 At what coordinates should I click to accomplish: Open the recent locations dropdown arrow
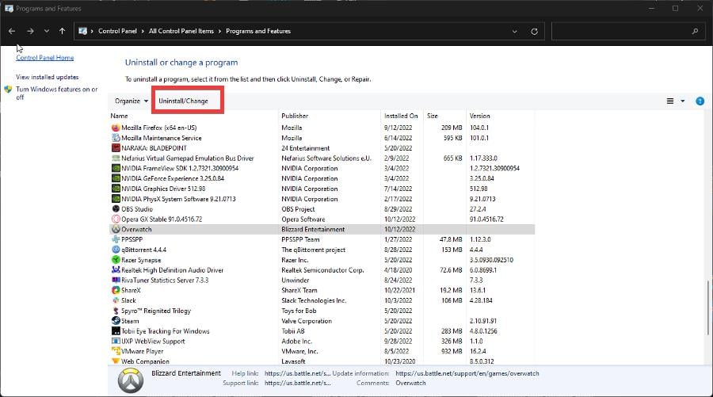(47, 32)
